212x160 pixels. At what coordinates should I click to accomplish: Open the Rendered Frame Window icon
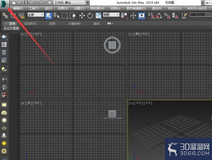(4, 44)
